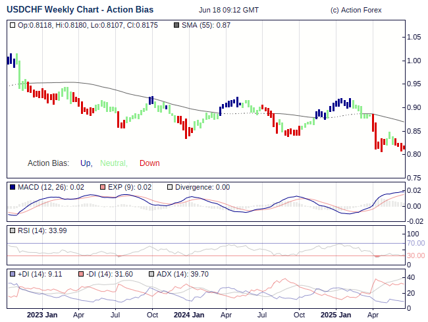
Task: Click the RSI 70.00 overbought level label
Action: coord(415,243)
